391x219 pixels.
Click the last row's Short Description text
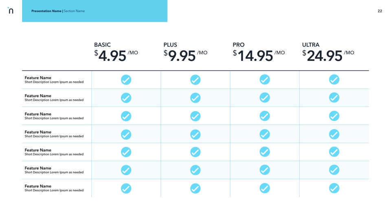(54, 190)
